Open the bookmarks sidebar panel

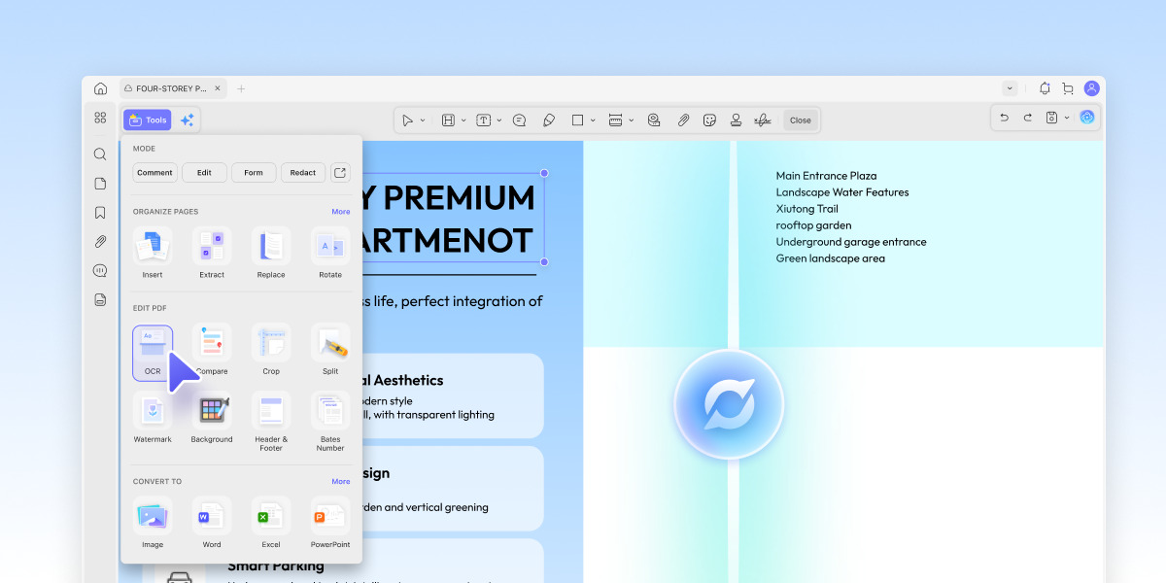click(x=100, y=213)
